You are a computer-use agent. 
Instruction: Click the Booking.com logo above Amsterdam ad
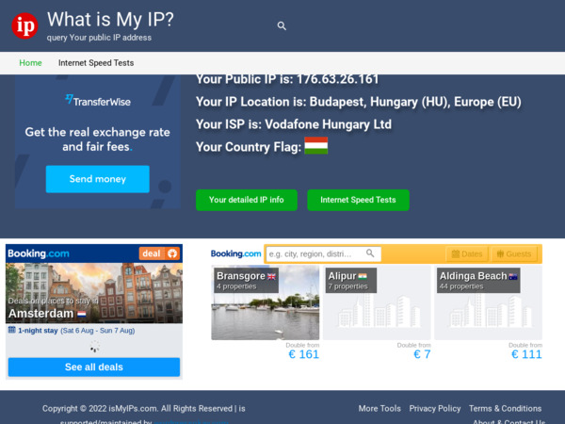[x=39, y=253]
